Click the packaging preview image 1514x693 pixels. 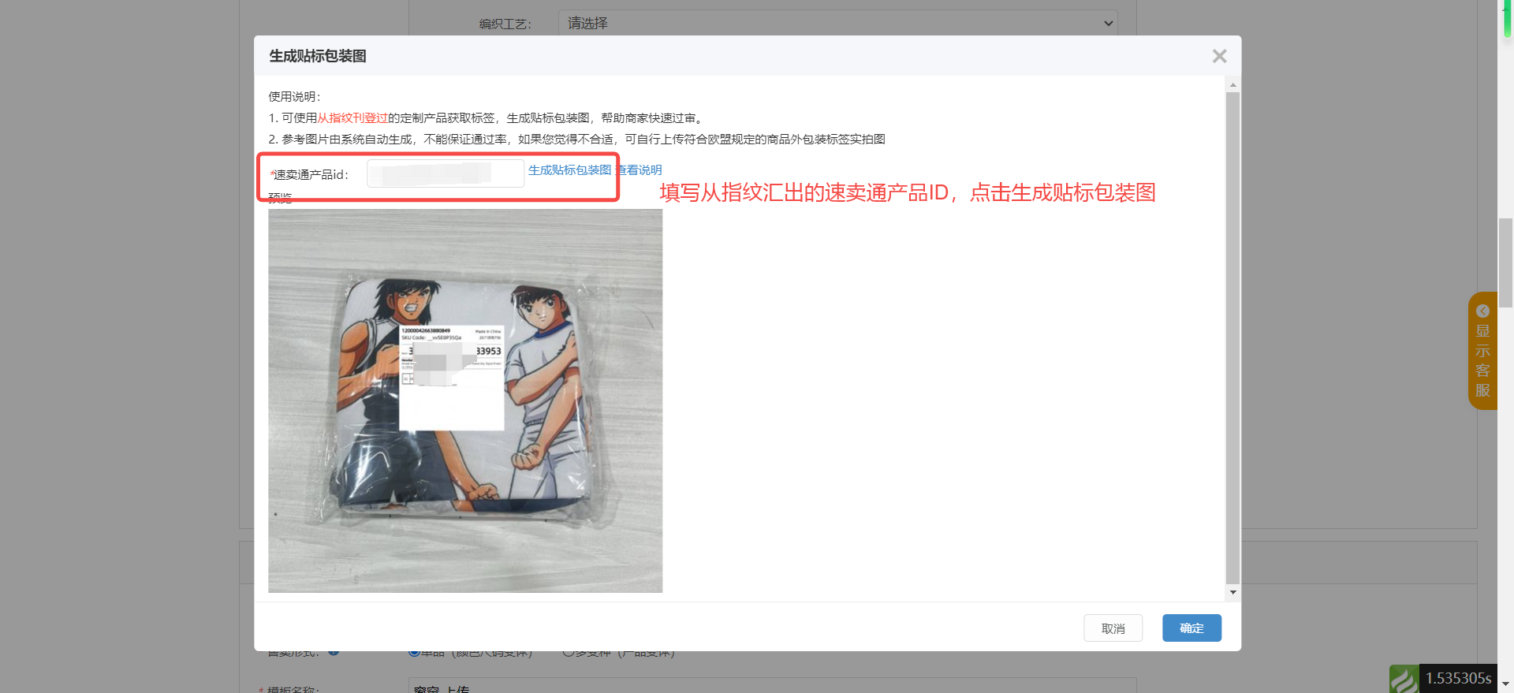465,401
